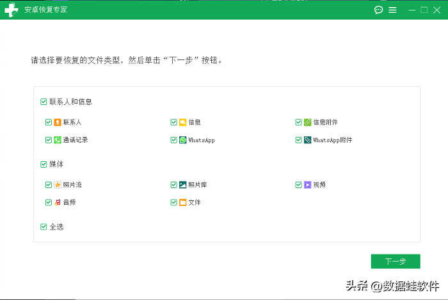Viewport: 448px width, 300px height.
Task: Uncheck the 视频 video checkbox
Action: [x=298, y=185]
